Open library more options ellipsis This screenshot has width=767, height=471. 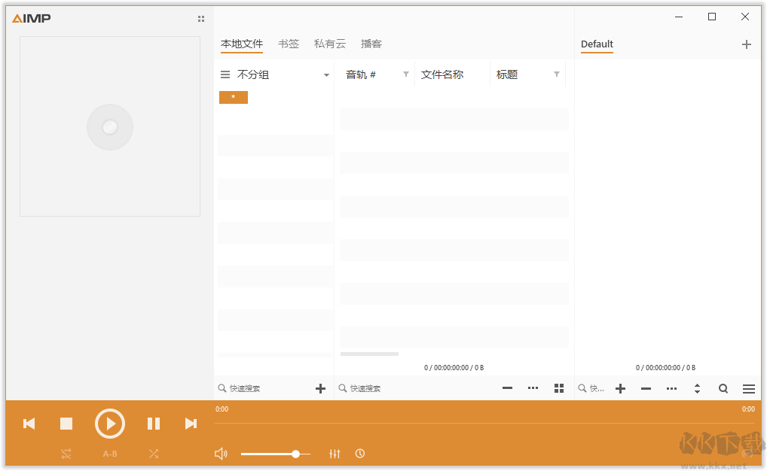tap(533, 388)
